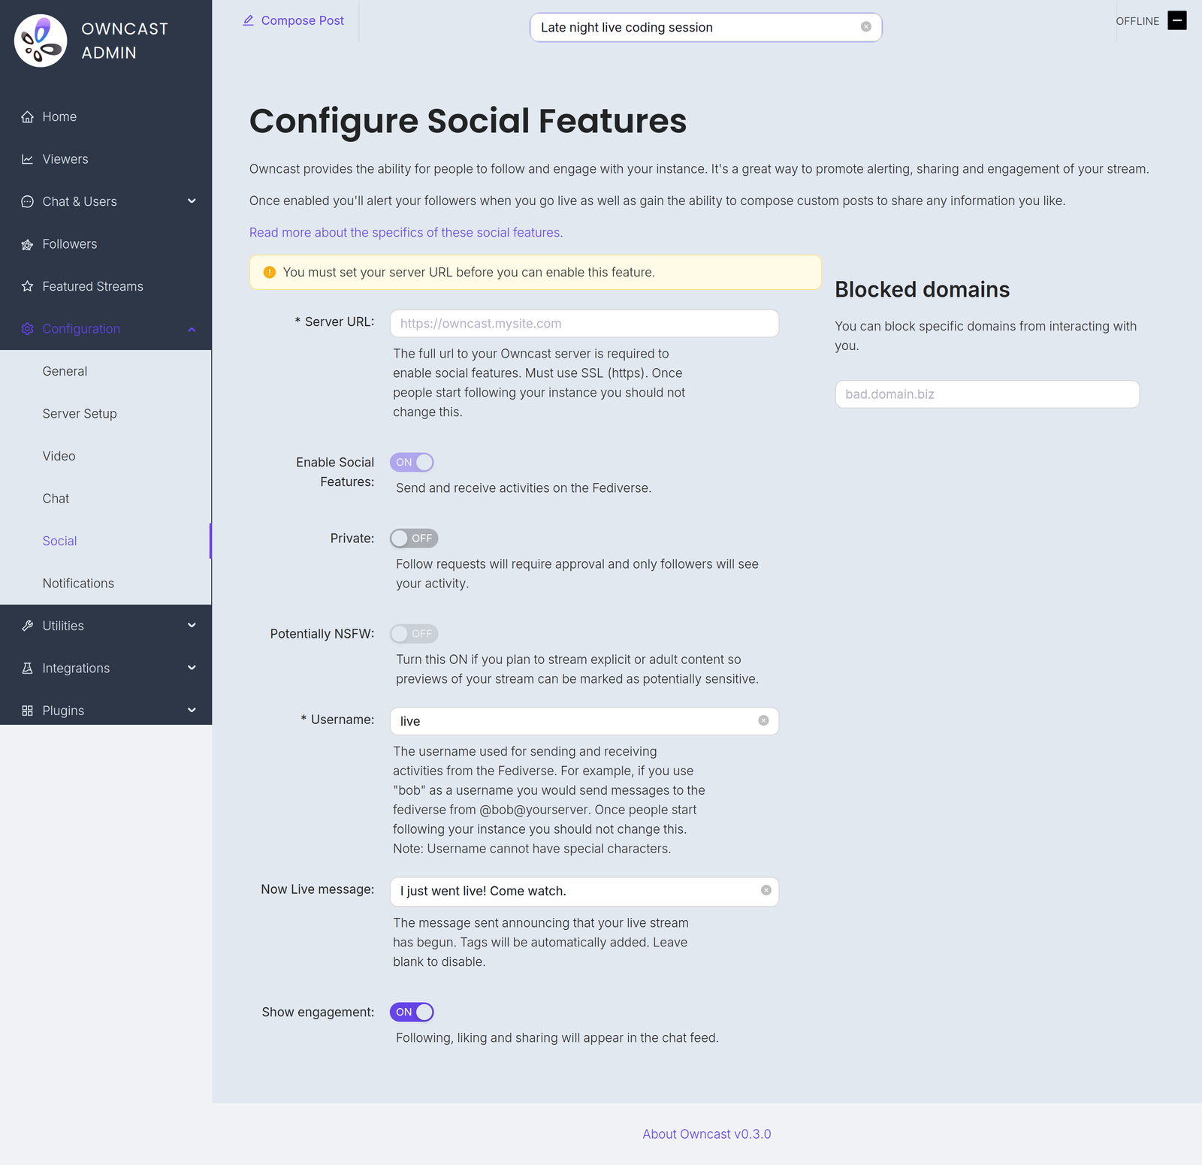
Task: Toggle the Enable Social Features switch
Action: 412,462
